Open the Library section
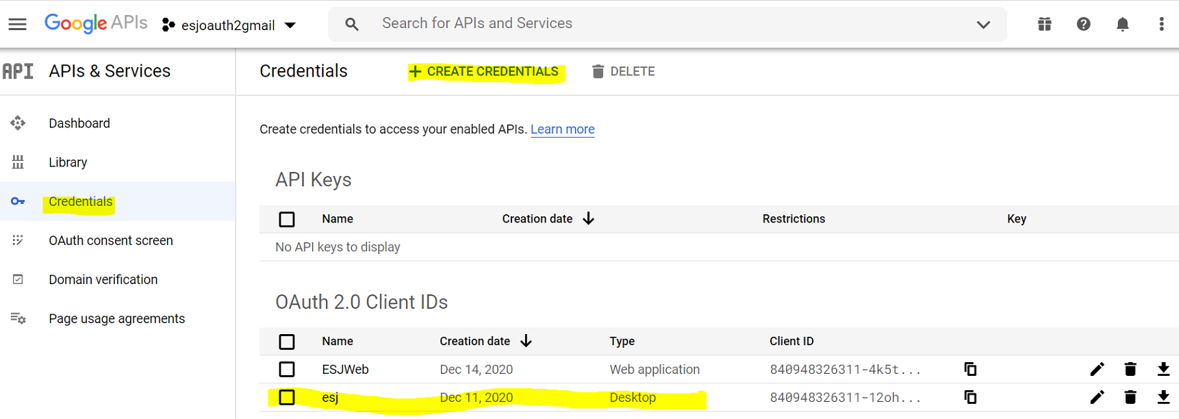Viewport: 1179px width, 419px height. point(68,162)
